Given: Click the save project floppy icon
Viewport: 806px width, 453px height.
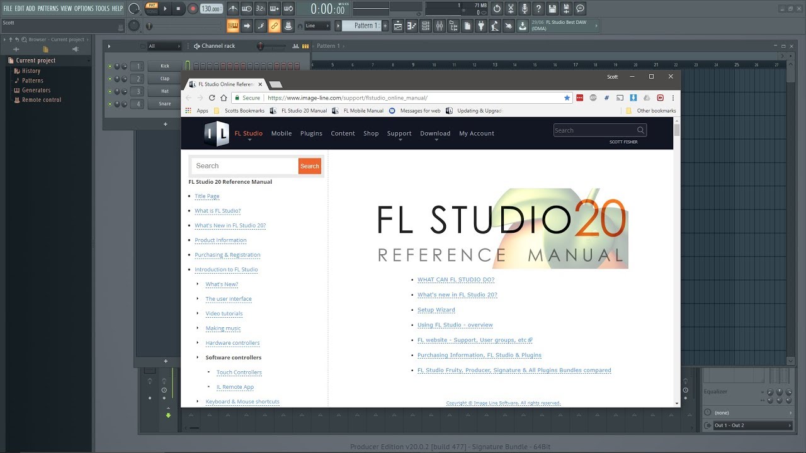Looking at the screenshot, I should tap(553, 9).
